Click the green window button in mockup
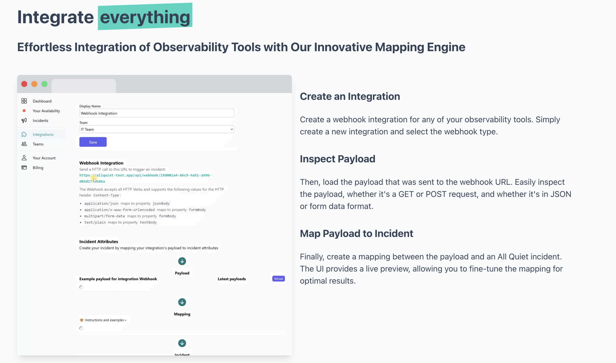616x363 pixels. (44, 84)
